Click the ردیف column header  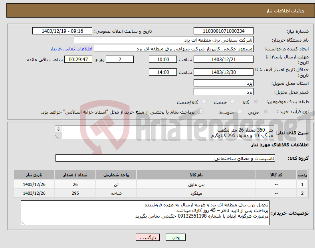coord(302,175)
